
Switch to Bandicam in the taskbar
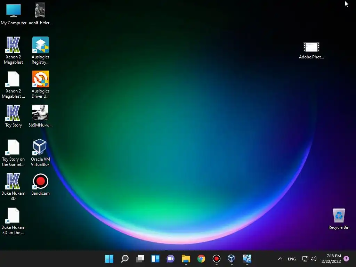[216, 259]
